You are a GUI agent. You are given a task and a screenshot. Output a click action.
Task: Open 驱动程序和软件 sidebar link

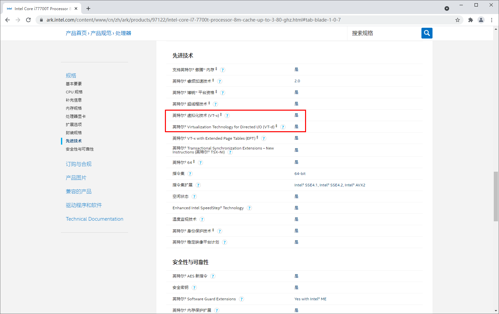click(84, 205)
